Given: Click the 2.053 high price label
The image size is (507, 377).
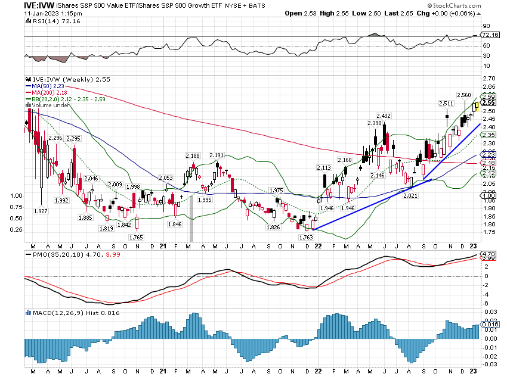Looking at the screenshot, I should (x=166, y=178).
